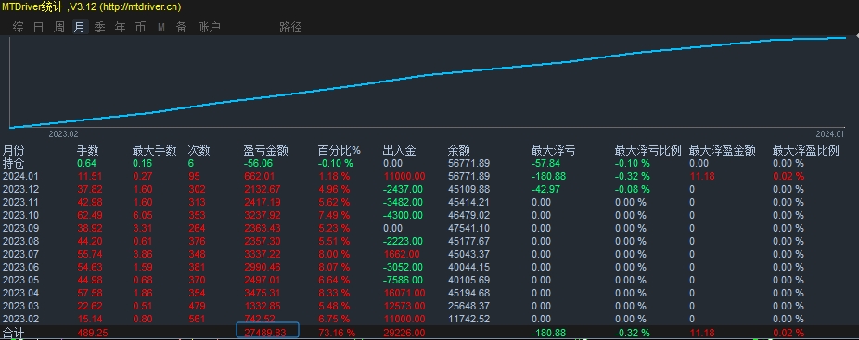The image size is (859, 340).
Task: Select the 2024.01 month row
Action: (429, 176)
